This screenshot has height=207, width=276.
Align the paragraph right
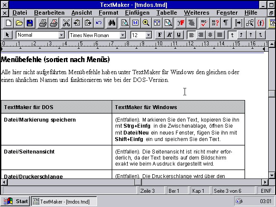[201, 35]
